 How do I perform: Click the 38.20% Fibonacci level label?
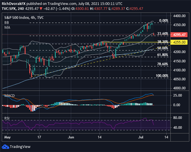coord(163,42)
